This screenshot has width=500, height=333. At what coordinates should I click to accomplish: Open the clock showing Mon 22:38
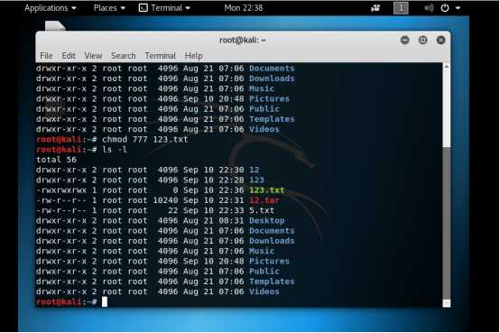pos(244,8)
